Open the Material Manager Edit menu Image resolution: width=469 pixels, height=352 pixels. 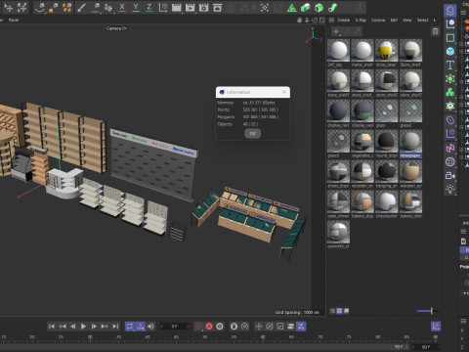pyautogui.click(x=394, y=21)
